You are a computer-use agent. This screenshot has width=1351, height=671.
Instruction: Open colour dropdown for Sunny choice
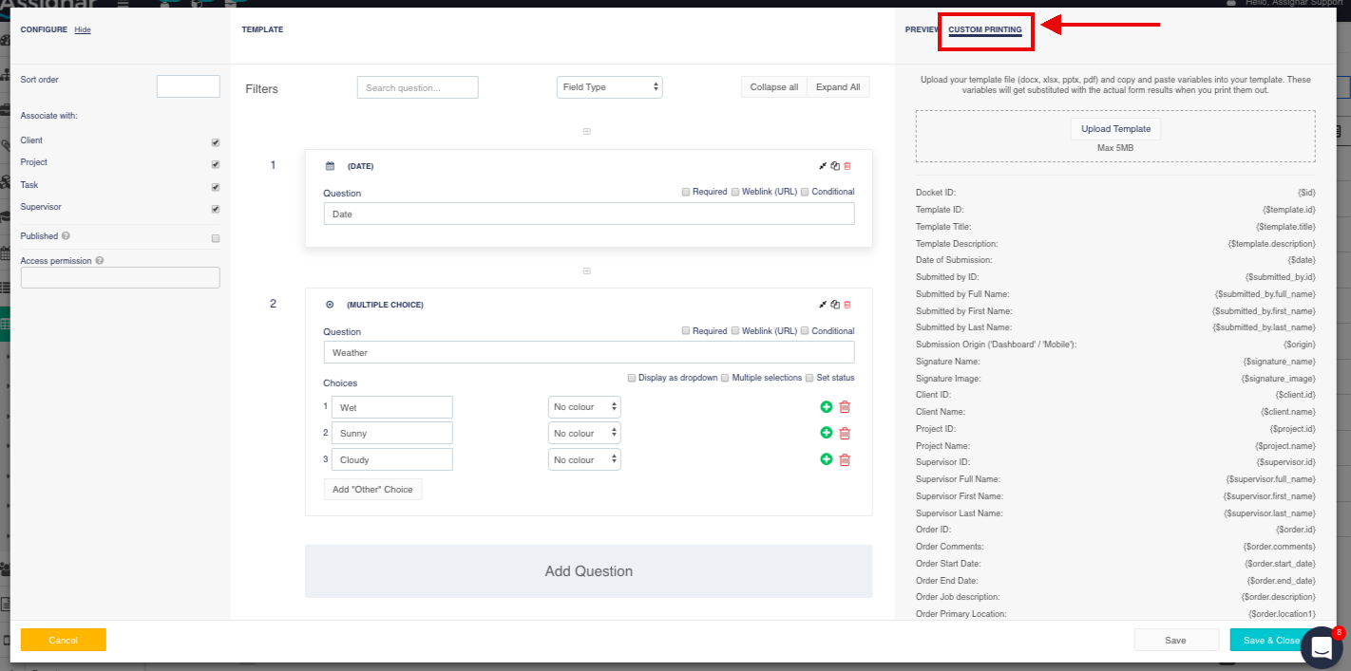click(584, 433)
